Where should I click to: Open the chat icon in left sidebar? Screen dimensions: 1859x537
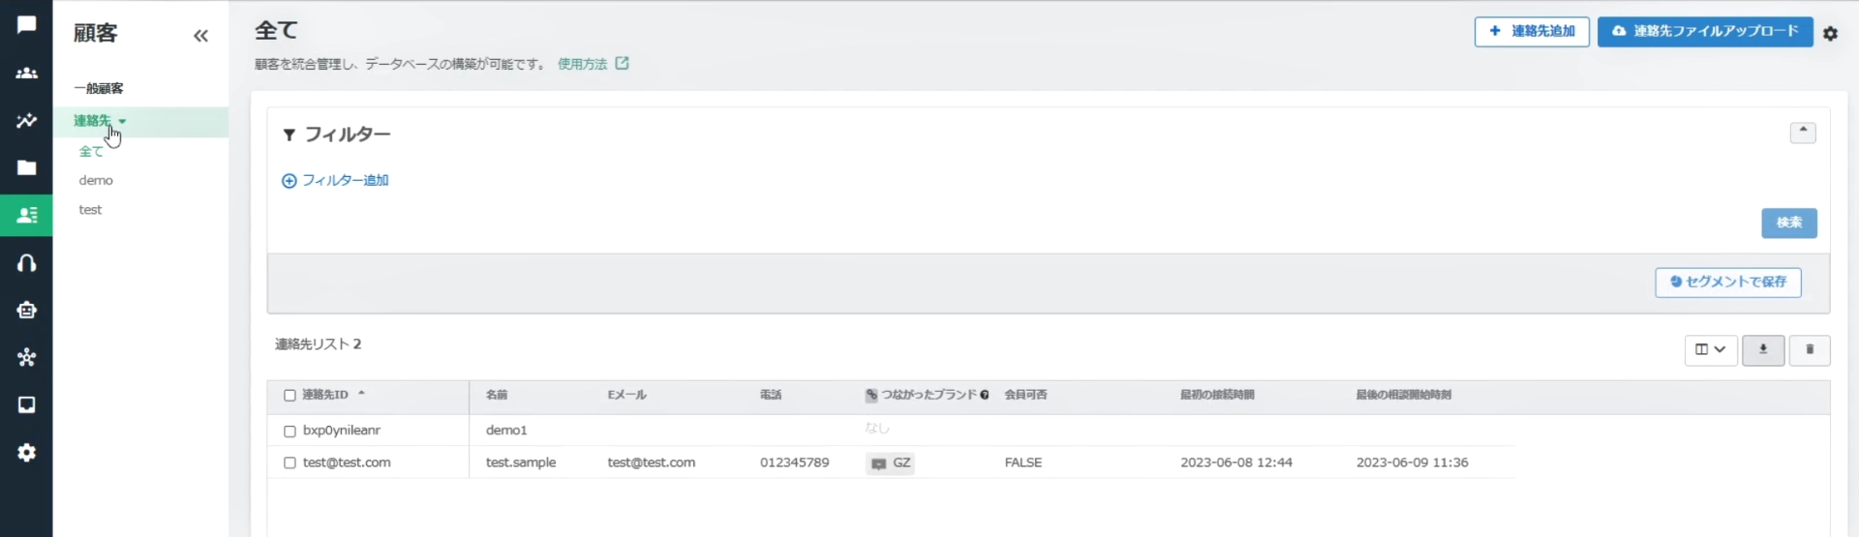[26, 25]
